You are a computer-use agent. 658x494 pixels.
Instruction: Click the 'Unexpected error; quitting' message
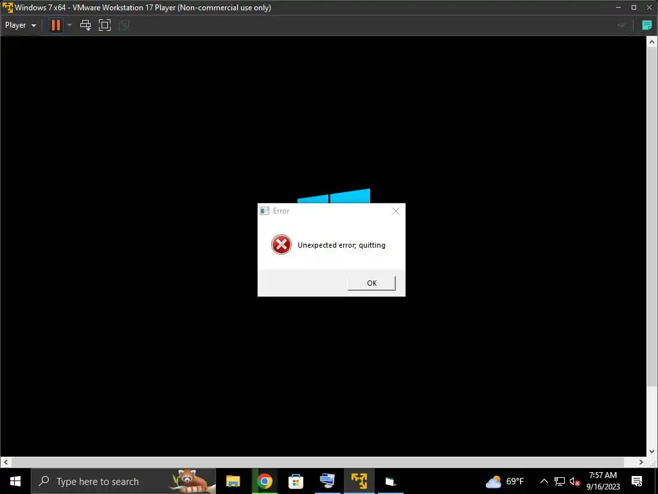coord(341,245)
